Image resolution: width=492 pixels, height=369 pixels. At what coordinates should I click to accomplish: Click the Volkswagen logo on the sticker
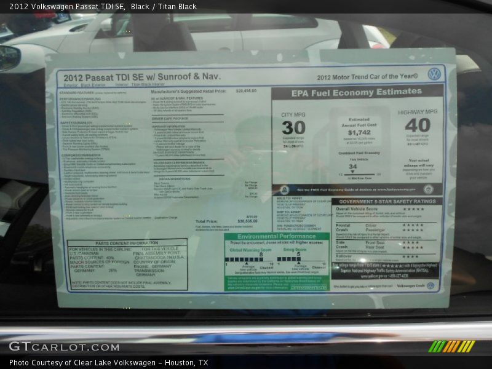point(435,74)
